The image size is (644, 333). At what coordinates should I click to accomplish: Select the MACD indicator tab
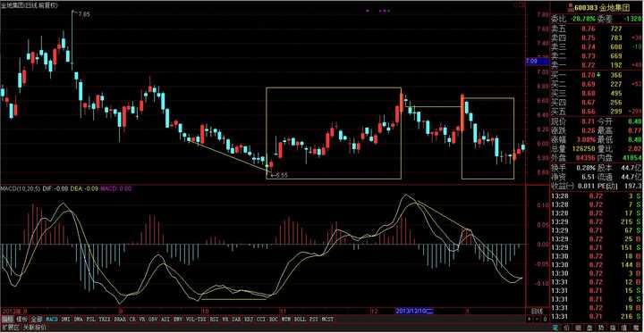[x=52, y=319]
